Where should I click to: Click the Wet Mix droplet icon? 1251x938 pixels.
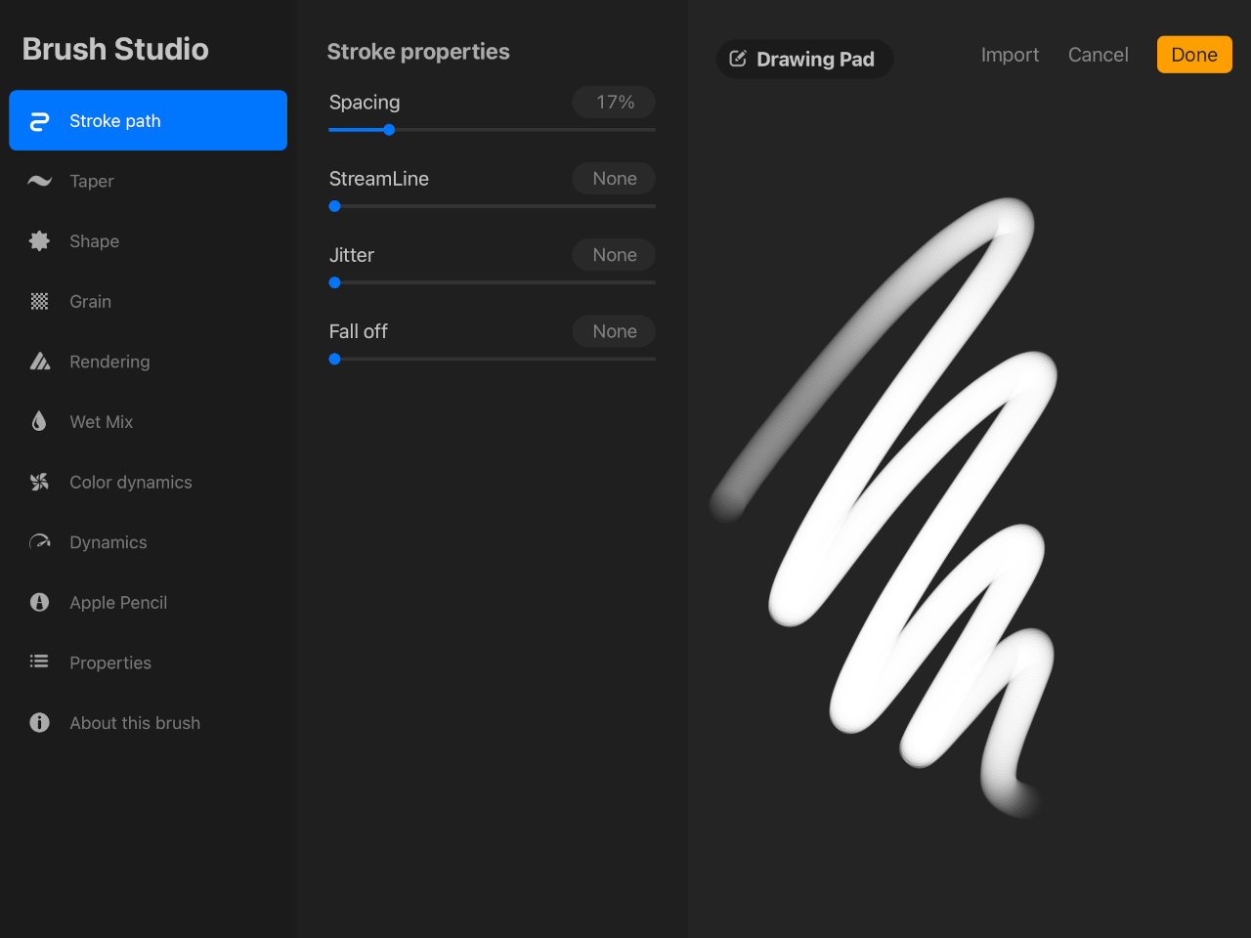(38, 421)
